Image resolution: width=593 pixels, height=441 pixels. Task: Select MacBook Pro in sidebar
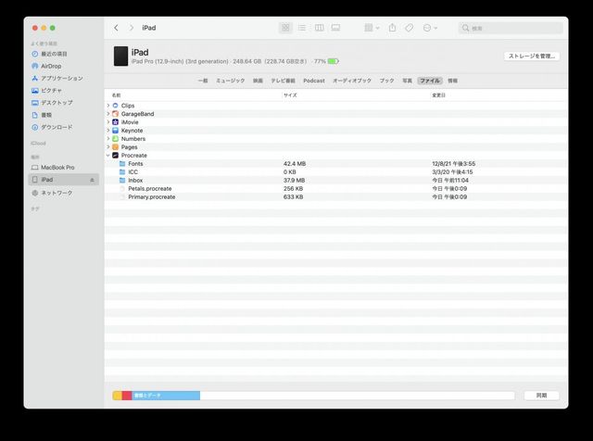64,167
